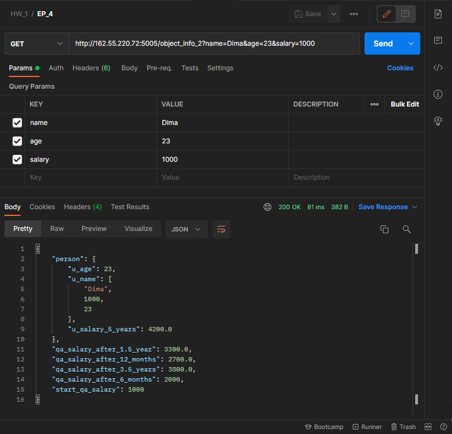Open the GET request method dropdown

36,43
